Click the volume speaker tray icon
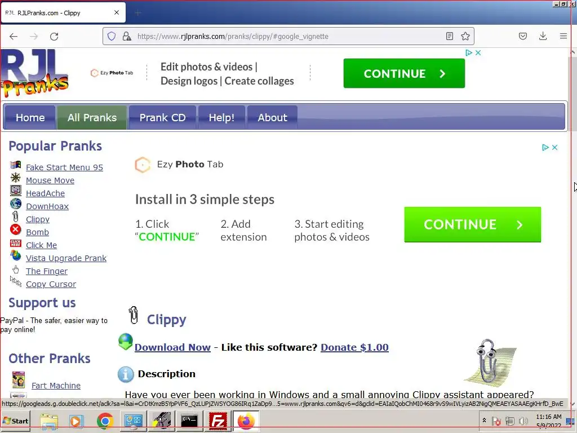Image resolution: width=577 pixels, height=433 pixels. point(522,421)
